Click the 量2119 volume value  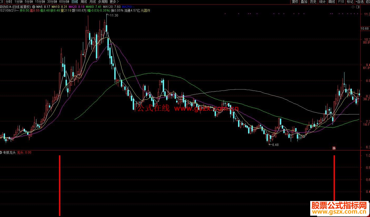(x=66, y=10)
